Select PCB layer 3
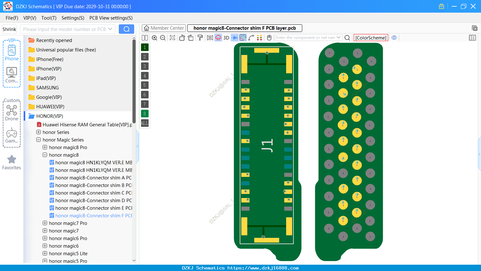 pyautogui.click(x=145, y=66)
